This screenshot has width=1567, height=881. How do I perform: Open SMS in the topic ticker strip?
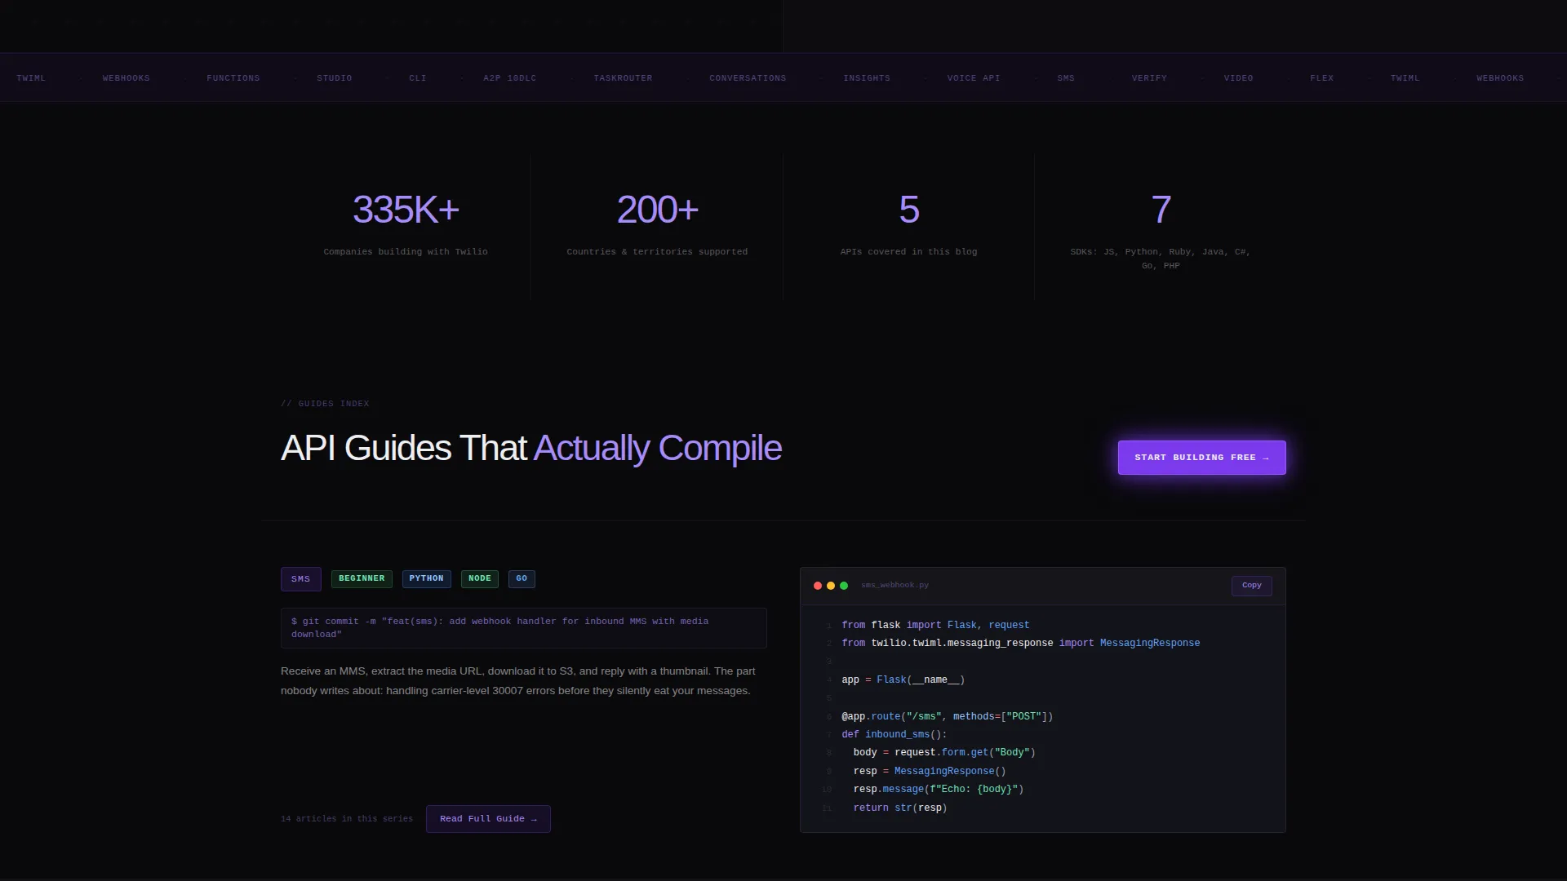1066,78
